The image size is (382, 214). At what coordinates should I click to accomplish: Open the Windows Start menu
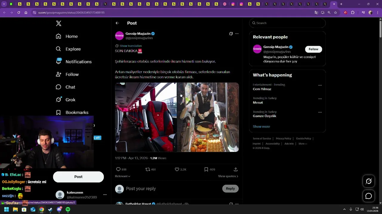[6, 210]
